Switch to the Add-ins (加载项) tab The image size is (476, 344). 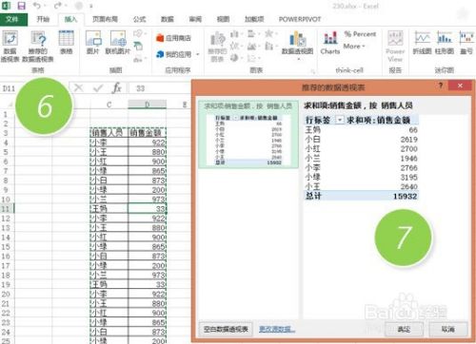[x=254, y=19]
